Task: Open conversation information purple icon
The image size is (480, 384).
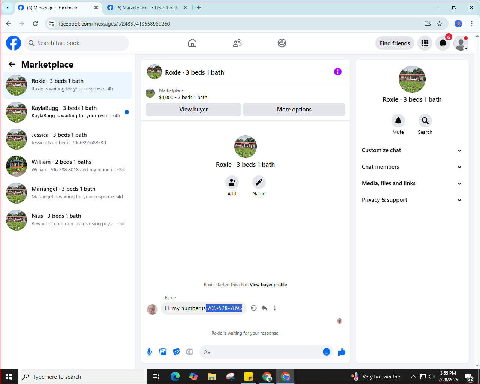Action: pyautogui.click(x=338, y=72)
